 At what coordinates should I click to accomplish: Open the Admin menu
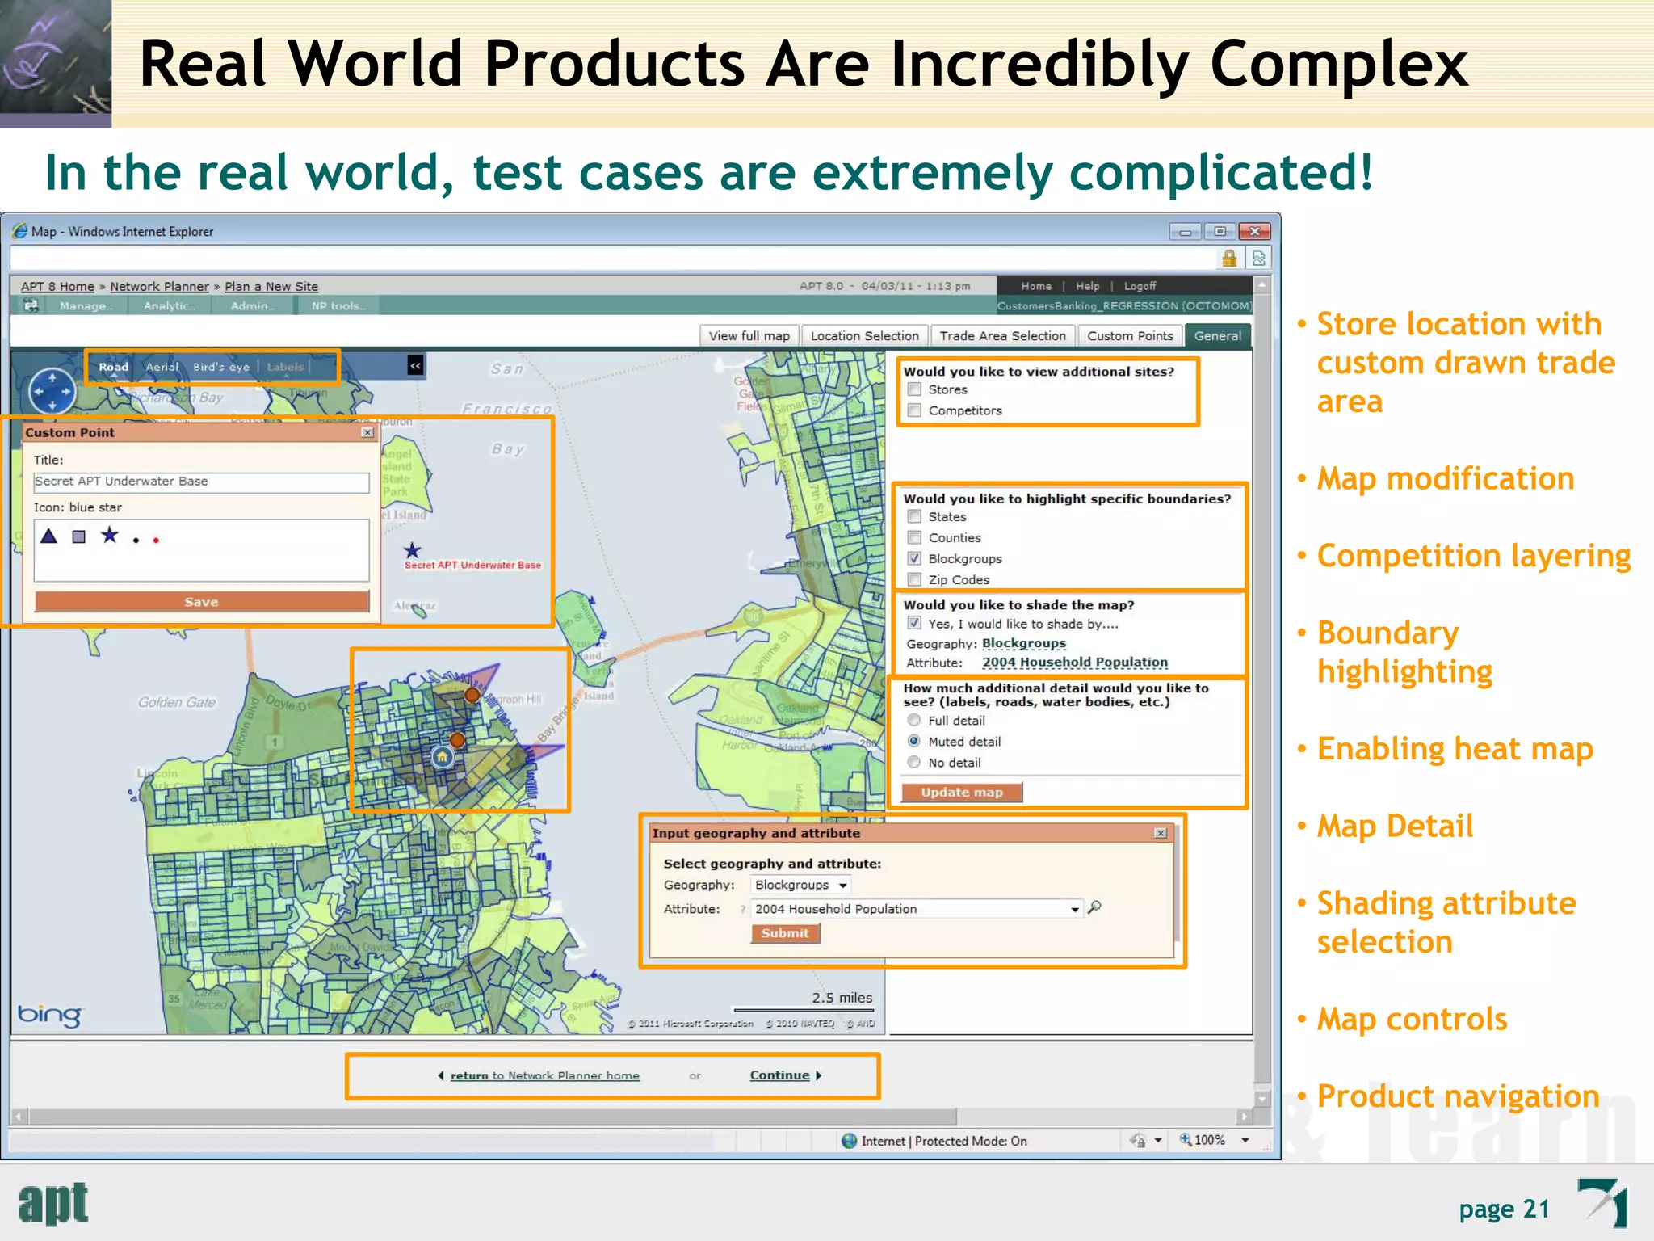[x=253, y=306]
